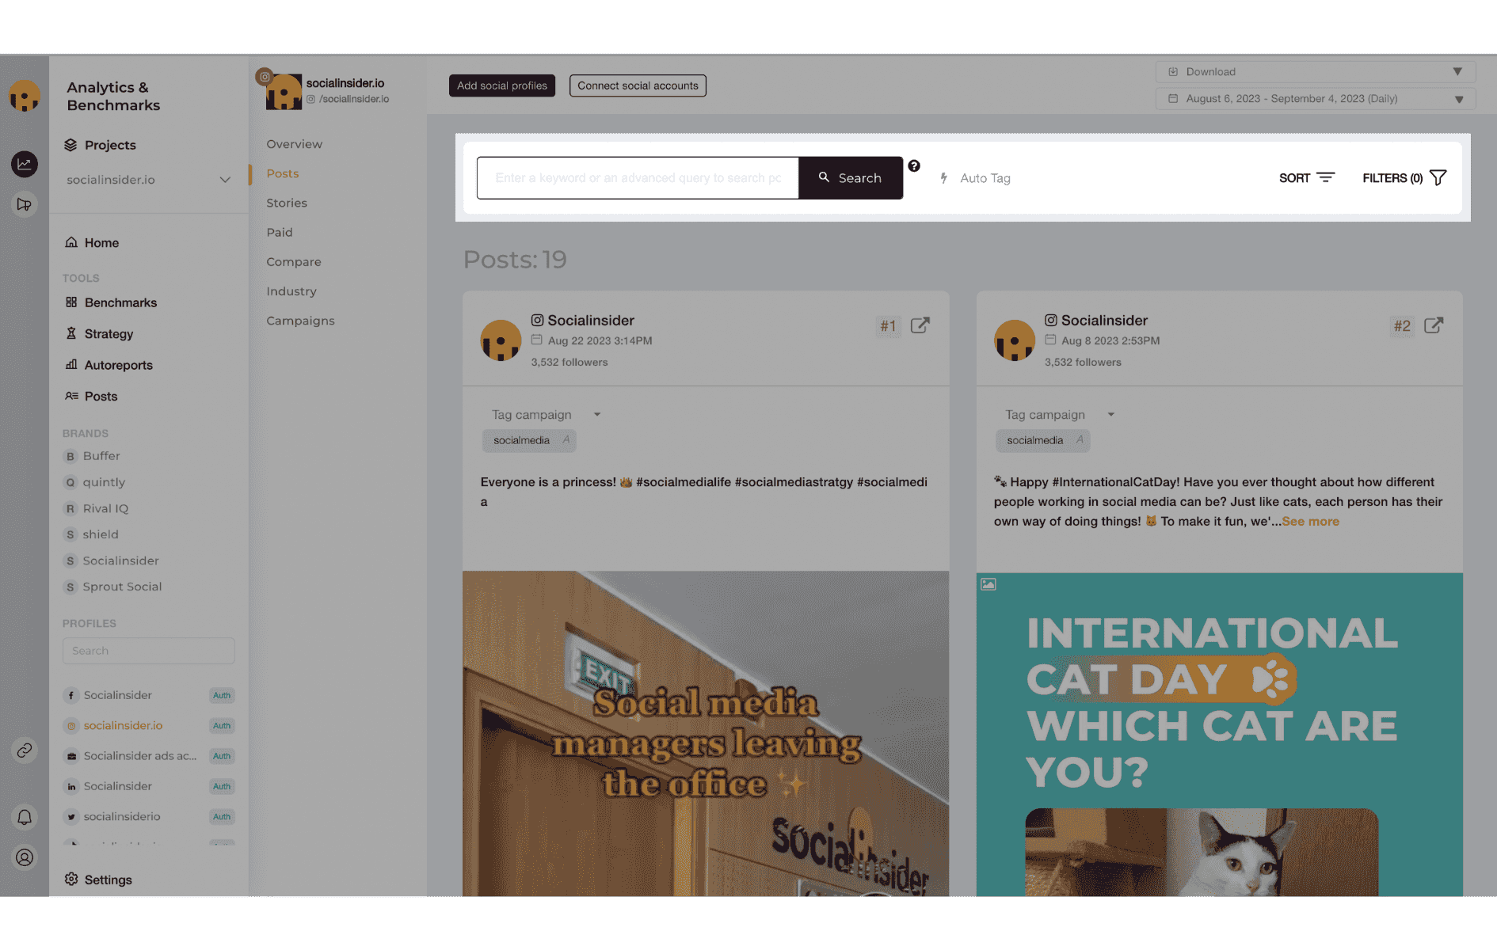Select Socialinsider under BRANDS
The image size is (1497, 950).
point(120,560)
